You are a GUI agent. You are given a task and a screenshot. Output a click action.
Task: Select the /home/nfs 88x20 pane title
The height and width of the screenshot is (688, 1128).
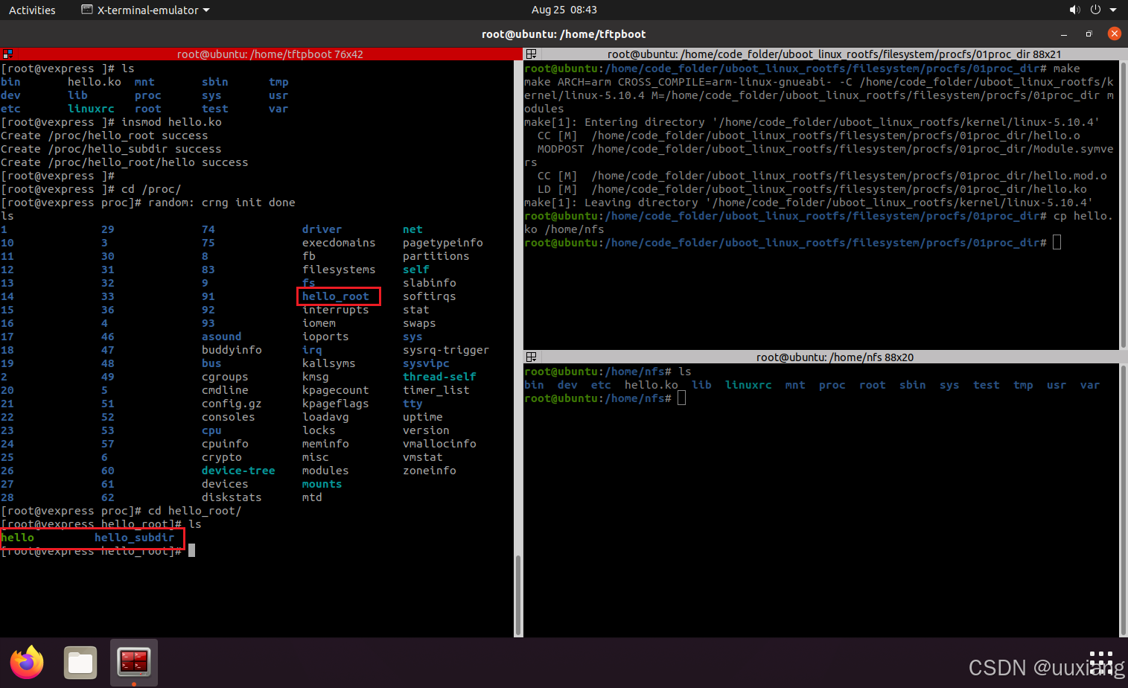click(835, 357)
